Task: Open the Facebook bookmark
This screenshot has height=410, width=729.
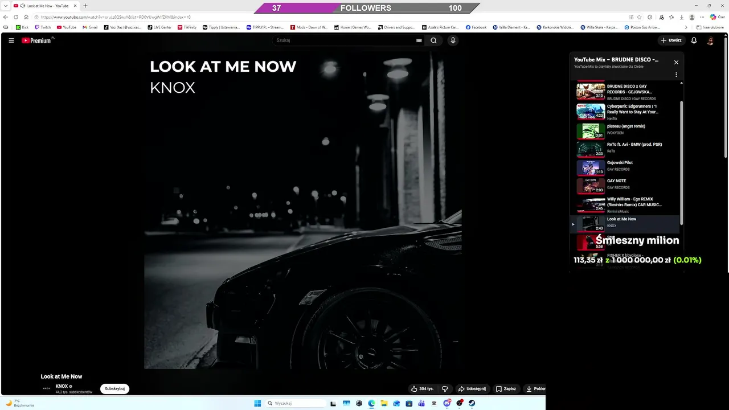Action: (476, 27)
